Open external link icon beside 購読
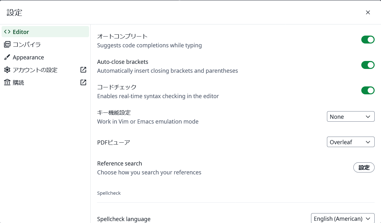 pyautogui.click(x=83, y=83)
